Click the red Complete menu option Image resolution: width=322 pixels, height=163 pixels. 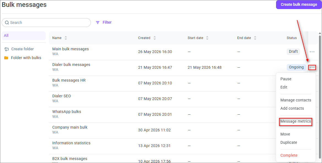[x=289, y=155]
